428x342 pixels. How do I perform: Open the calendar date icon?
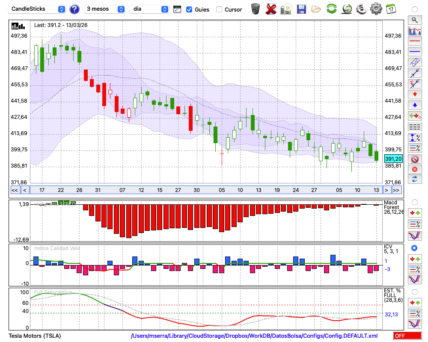[391, 9]
